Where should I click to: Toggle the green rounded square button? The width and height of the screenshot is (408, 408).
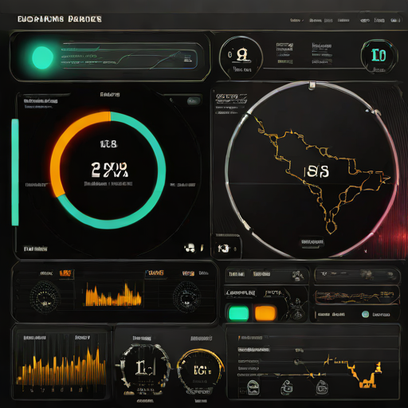click(238, 313)
